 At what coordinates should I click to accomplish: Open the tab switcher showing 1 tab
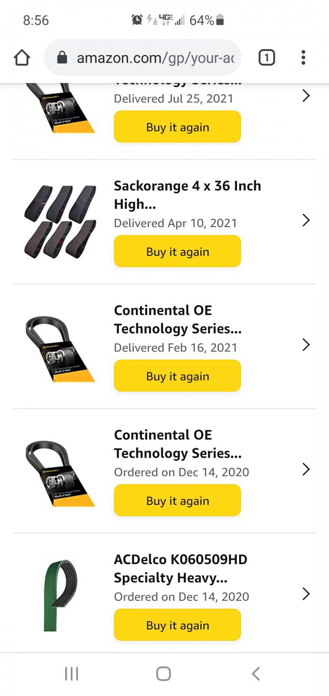[x=266, y=57]
